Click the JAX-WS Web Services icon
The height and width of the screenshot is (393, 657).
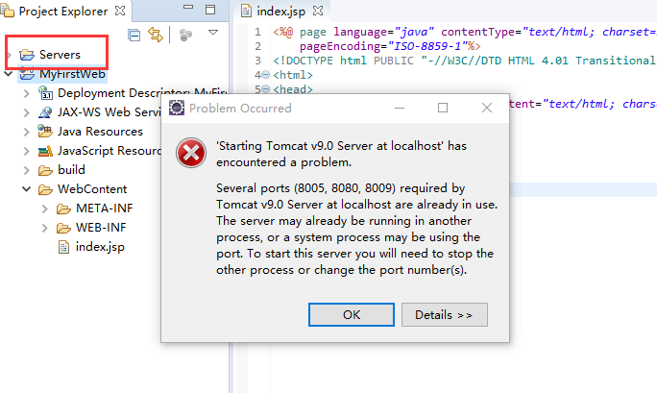pyautogui.click(x=45, y=112)
